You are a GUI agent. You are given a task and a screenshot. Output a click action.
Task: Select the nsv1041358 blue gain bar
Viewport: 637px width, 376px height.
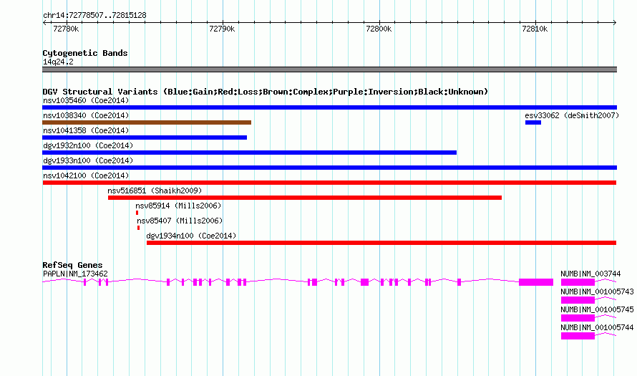[145, 138]
